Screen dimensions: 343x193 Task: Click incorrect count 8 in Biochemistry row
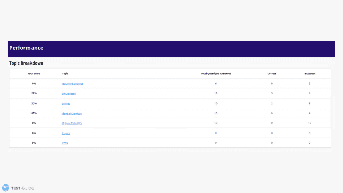click(310, 93)
